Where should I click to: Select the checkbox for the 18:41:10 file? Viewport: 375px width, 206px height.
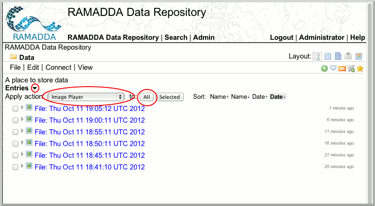pyautogui.click(x=15, y=167)
